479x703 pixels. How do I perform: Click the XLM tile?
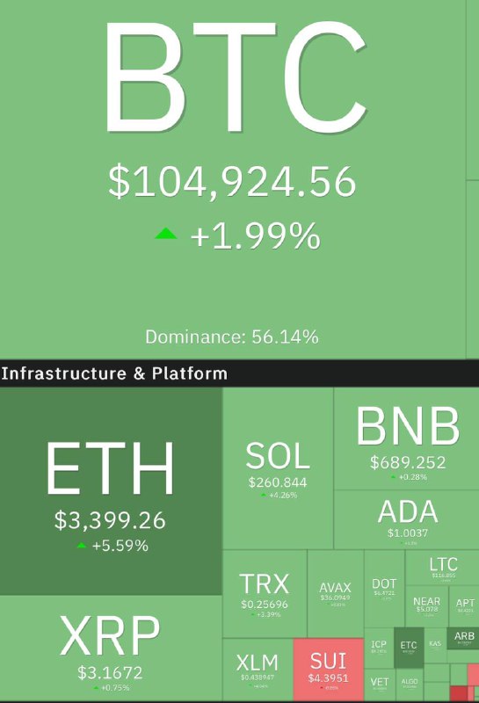point(258,670)
